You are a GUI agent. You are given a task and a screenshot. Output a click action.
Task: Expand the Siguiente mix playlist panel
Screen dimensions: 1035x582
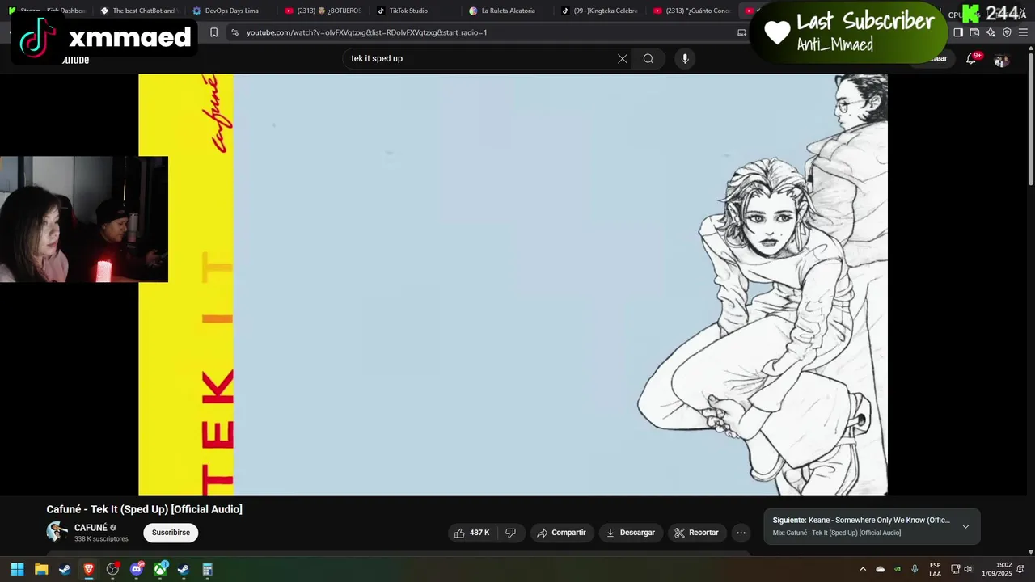coord(965,526)
